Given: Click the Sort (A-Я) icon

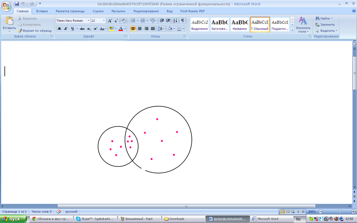Looking at the screenshot, I should click(175, 21).
